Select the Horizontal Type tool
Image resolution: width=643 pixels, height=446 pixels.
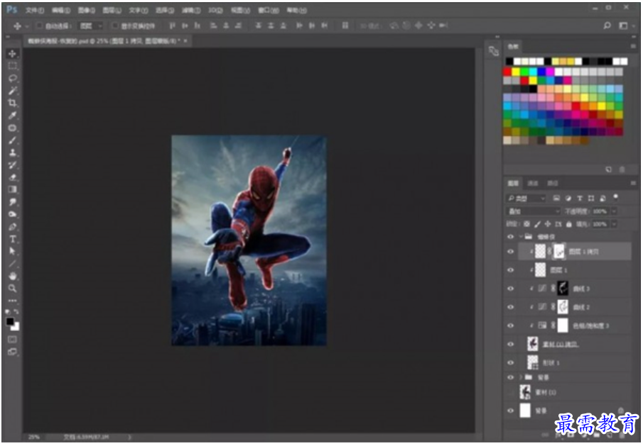(12, 239)
